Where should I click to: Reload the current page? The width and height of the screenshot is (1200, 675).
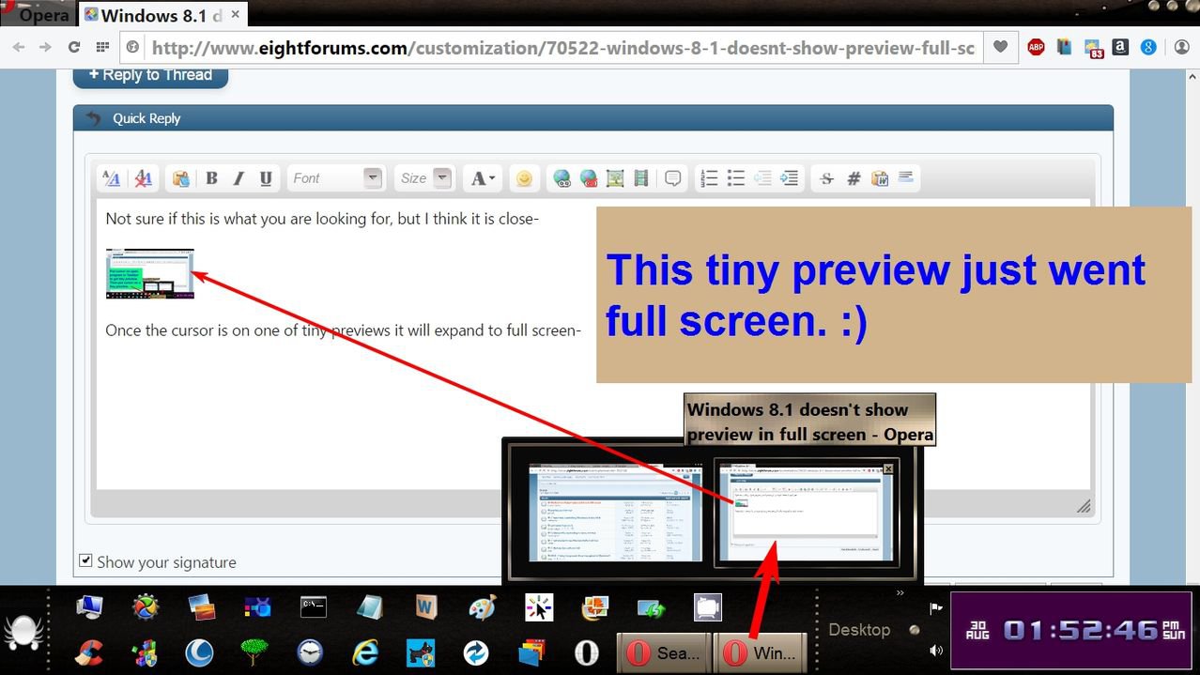point(74,47)
